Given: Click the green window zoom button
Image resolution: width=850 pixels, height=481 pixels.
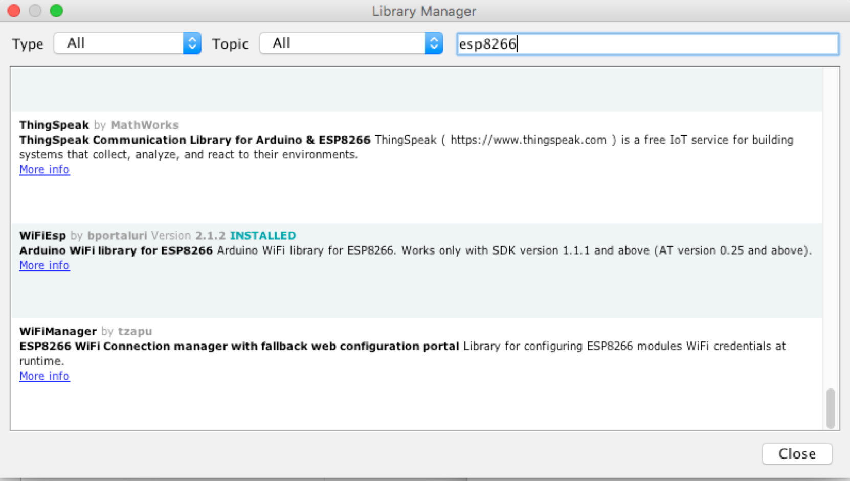Looking at the screenshot, I should point(56,11).
